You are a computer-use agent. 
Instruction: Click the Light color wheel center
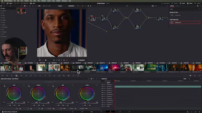click(62, 94)
